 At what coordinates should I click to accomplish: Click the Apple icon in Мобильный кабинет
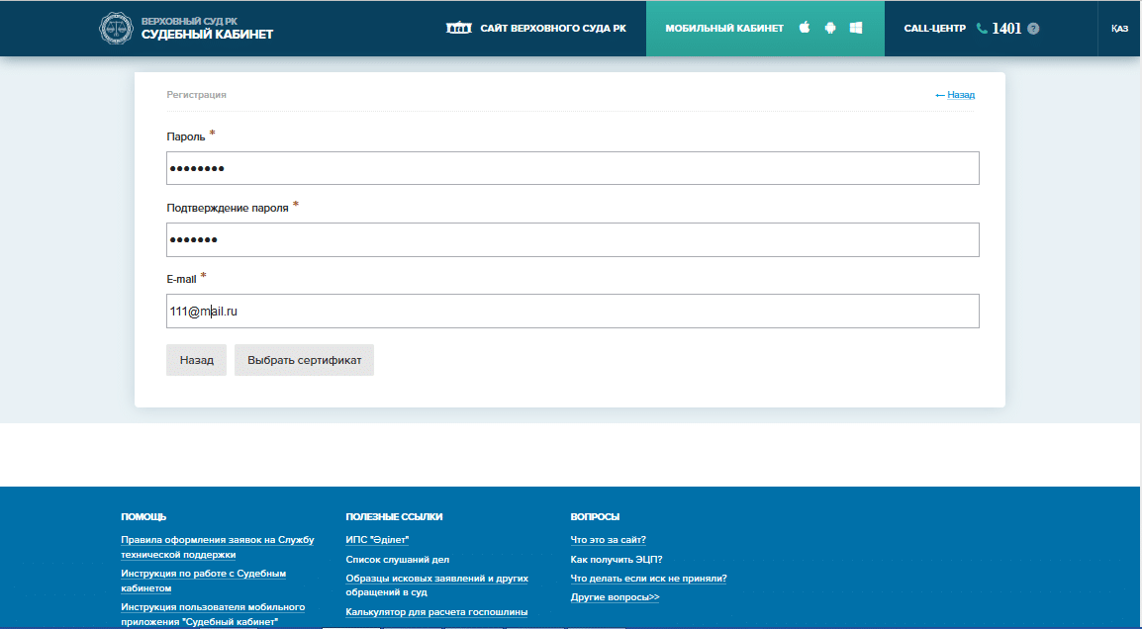click(x=805, y=28)
